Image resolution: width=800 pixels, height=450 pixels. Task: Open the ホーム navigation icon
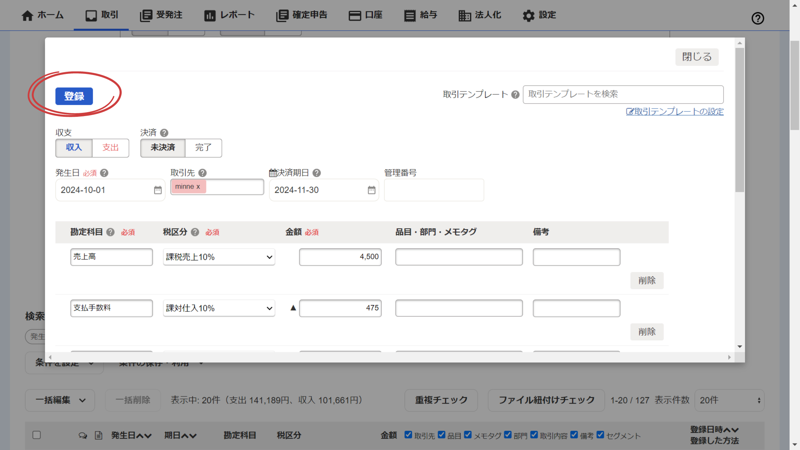(27, 15)
